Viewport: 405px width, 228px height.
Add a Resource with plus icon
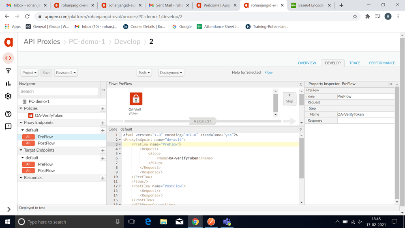[x=103, y=178]
